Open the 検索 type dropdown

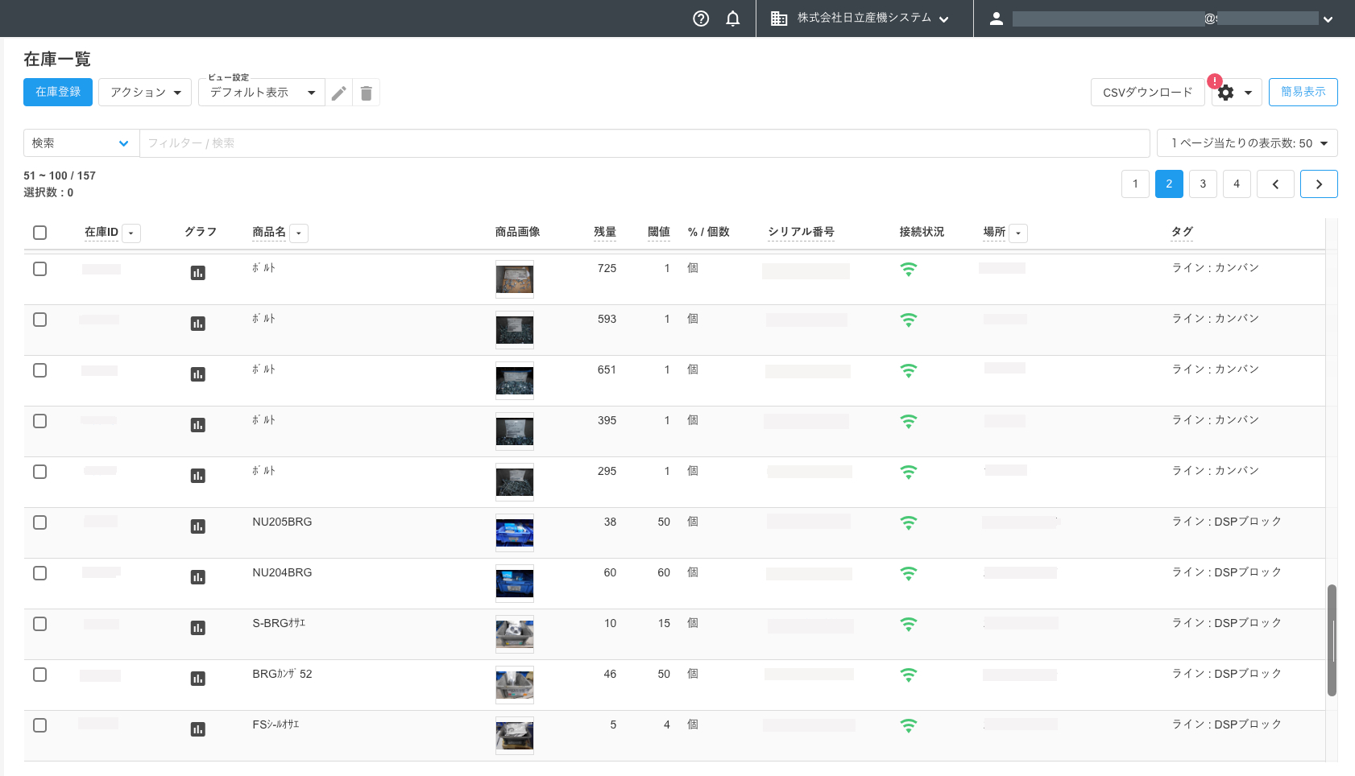point(81,143)
